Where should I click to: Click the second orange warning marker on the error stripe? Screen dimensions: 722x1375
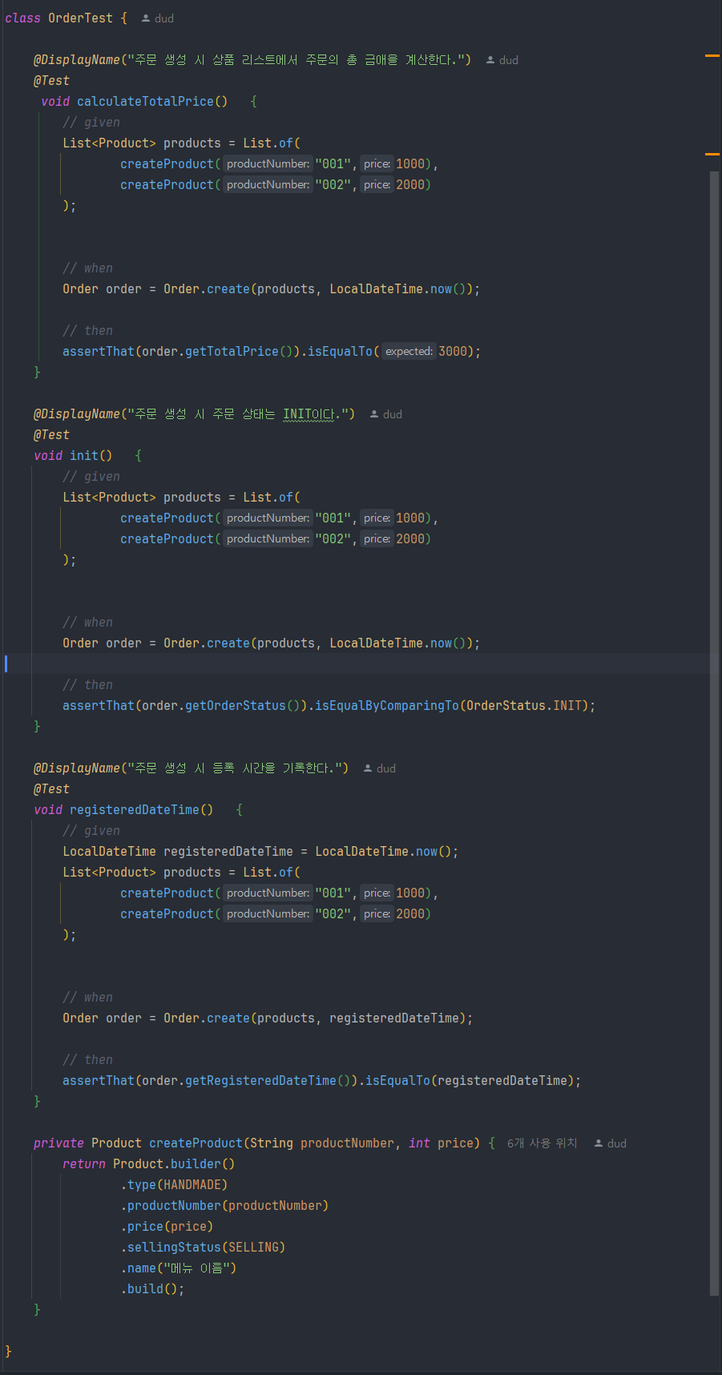(712, 153)
